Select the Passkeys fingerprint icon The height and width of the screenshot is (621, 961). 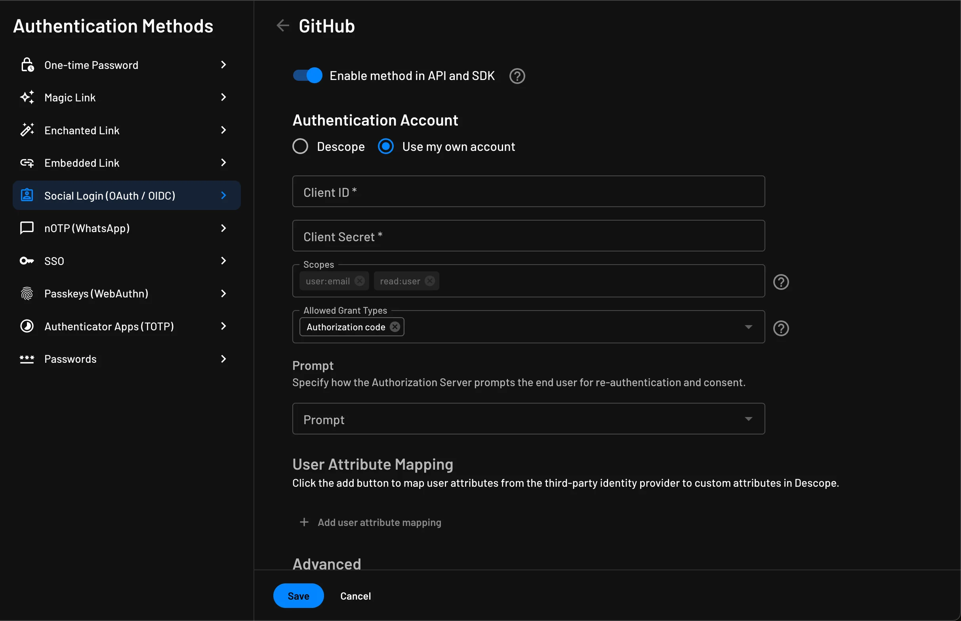[27, 293]
